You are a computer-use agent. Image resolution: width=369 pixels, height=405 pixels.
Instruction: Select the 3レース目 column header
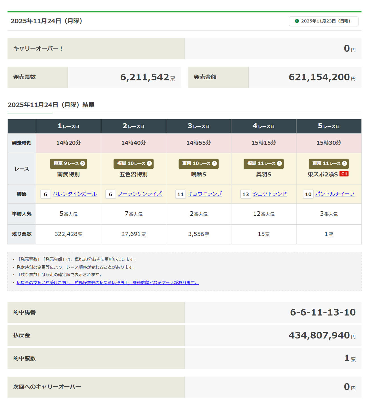tap(199, 126)
